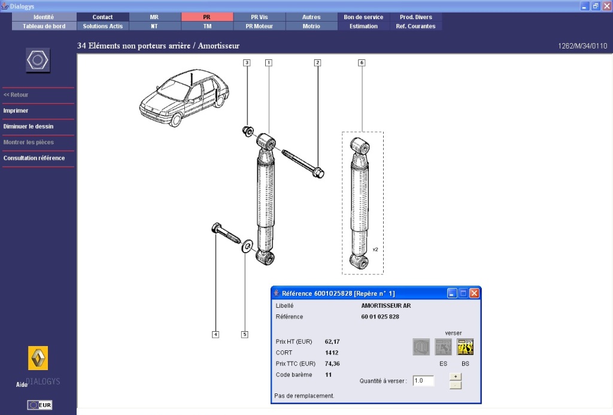Decrease quantity with the minus button
Viewport: 613px width, 415px height.
pyautogui.click(x=455, y=385)
